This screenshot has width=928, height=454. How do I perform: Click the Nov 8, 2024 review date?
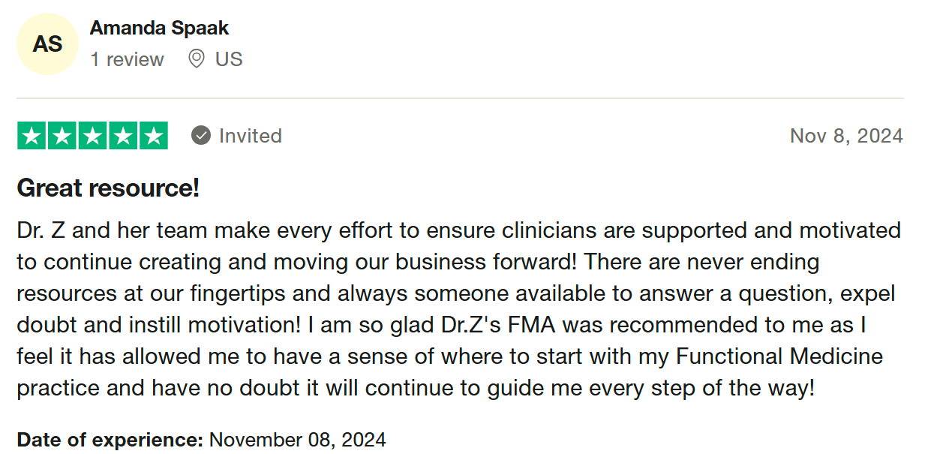tap(846, 136)
